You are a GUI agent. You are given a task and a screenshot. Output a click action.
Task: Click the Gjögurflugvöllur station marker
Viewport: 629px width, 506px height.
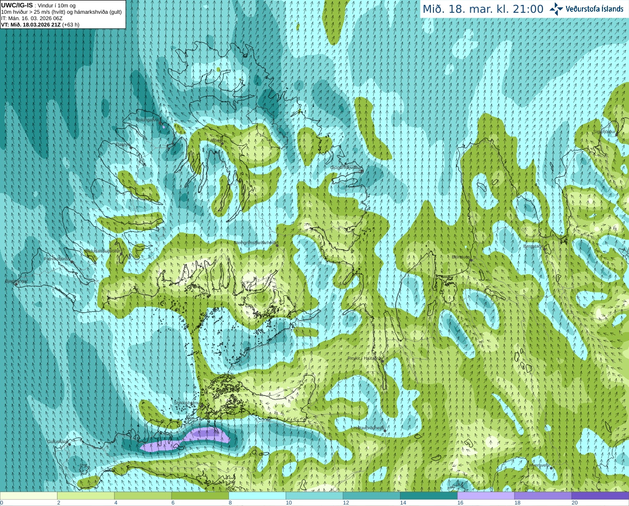tap(362, 171)
